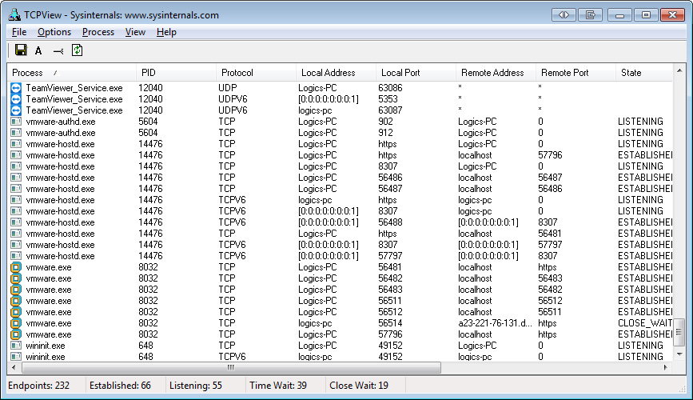
Task: Sort by the State column header
Action: click(644, 73)
